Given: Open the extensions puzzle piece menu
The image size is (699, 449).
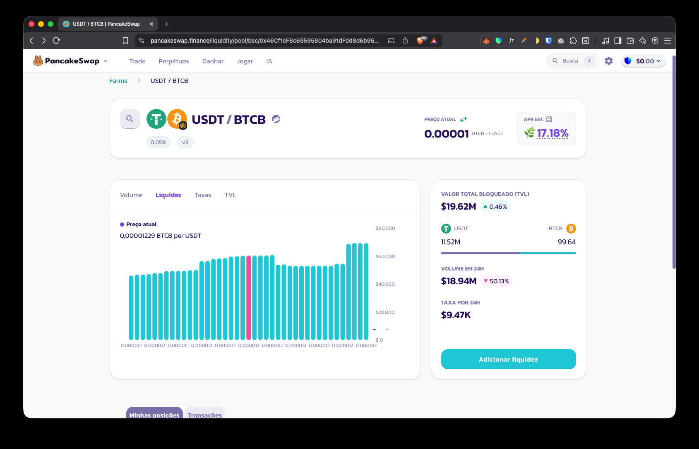Looking at the screenshot, I should (573, 41).
